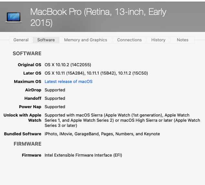Click the Handoff label

coord(33,98)
